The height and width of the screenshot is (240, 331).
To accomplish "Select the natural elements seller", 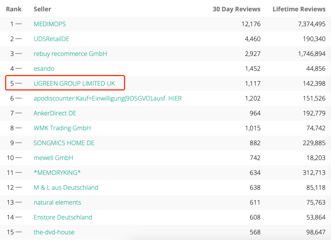I will [x=57, y=202].
